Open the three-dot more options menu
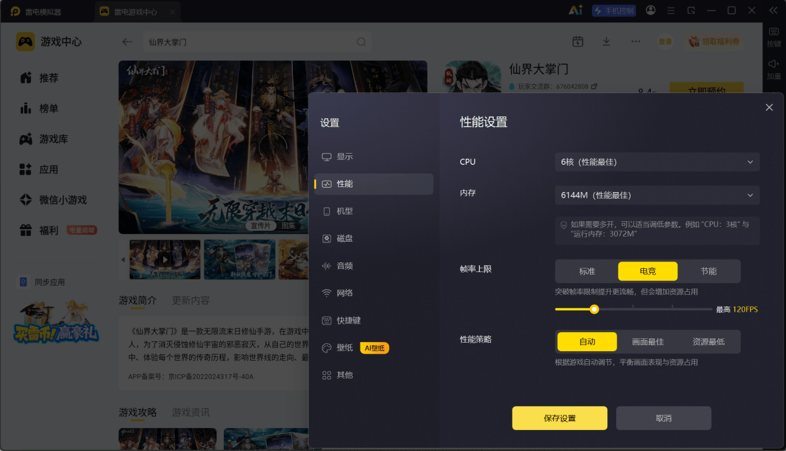This screenshot has height=451, width=786. pyautogui.click(x=636, y=42)
